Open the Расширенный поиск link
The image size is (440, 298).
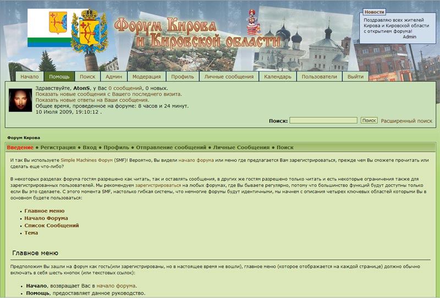click(x=406, y=120)
